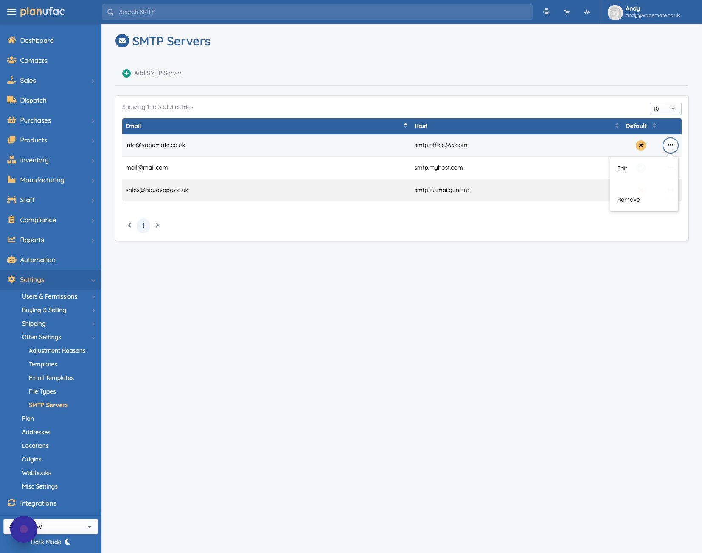Open the cart icon in header
This screenshot has width=702, height=553.
point(567,12)
